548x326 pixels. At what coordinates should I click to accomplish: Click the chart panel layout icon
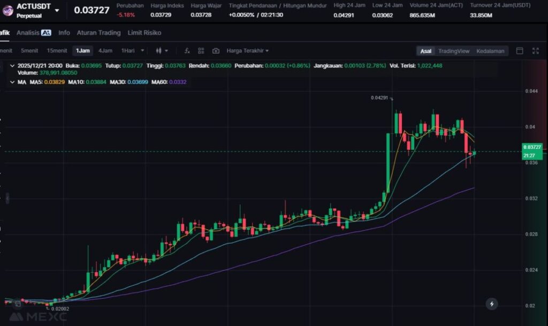tap(519, 51)
